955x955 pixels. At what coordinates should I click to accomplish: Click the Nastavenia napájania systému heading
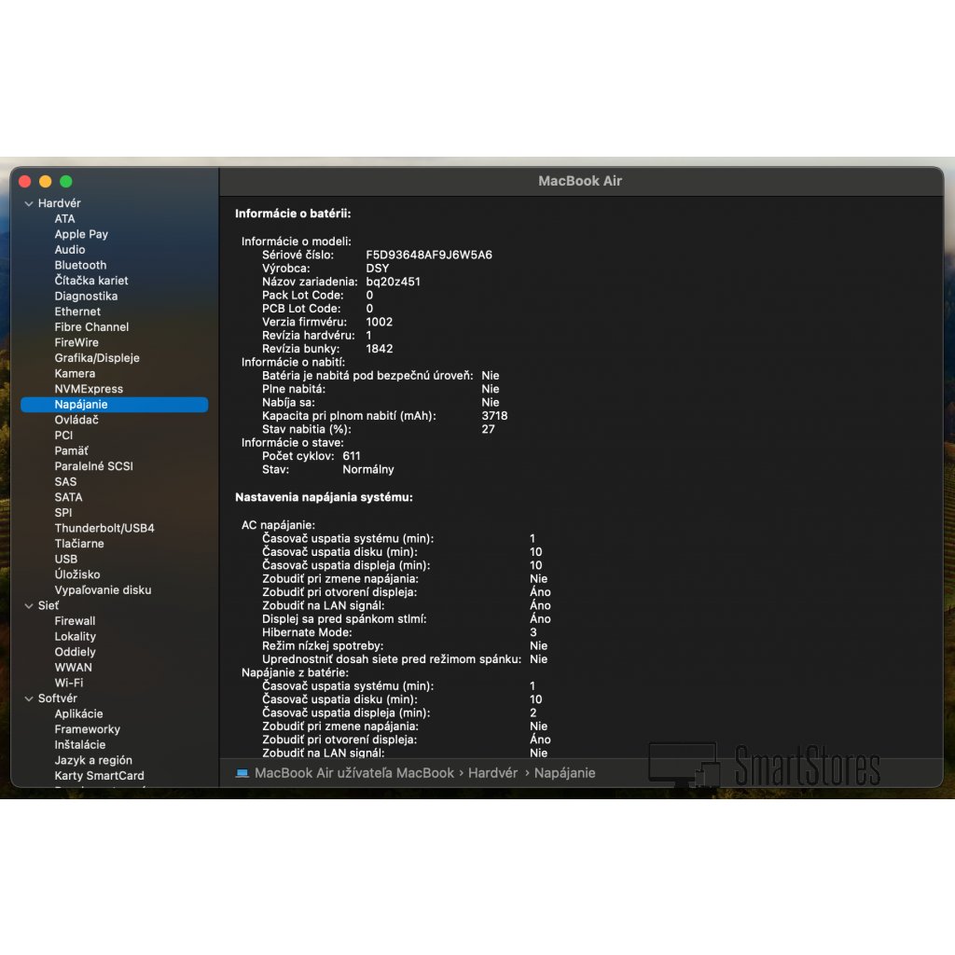pos(324,498)
